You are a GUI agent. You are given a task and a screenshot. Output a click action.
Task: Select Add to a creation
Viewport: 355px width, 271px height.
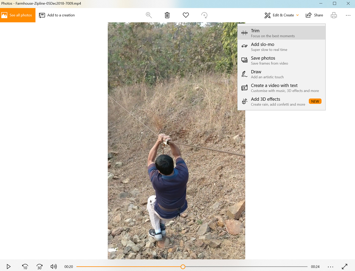[x=57, y=15]
